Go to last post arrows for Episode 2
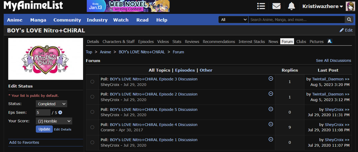 pos(347,94)
